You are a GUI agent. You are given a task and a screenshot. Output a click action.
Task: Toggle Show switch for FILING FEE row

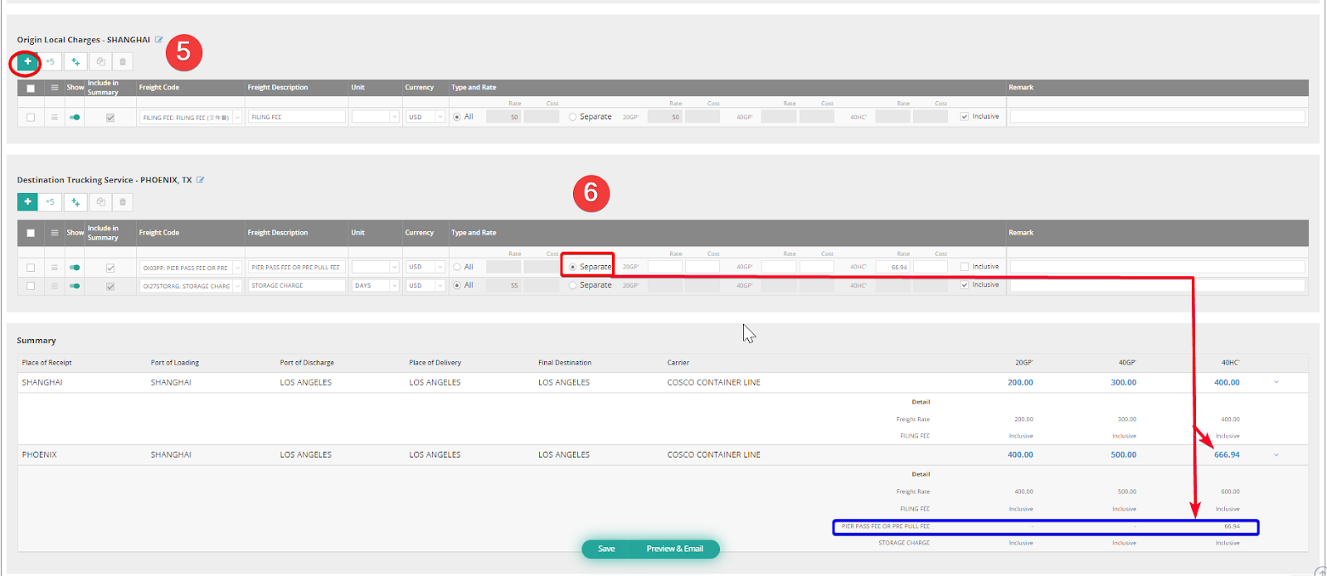(75, 118)
